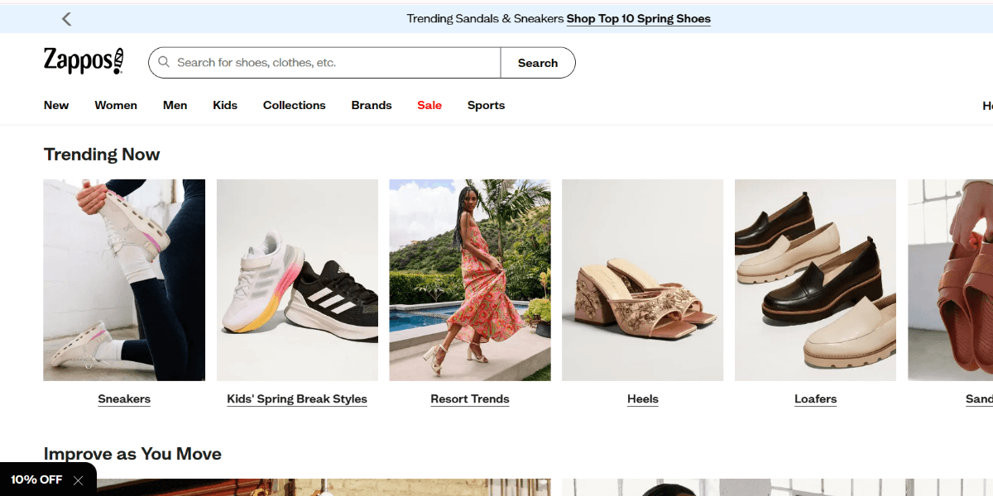Open the Sale section

pyautogui.click(x=429, y=105)
